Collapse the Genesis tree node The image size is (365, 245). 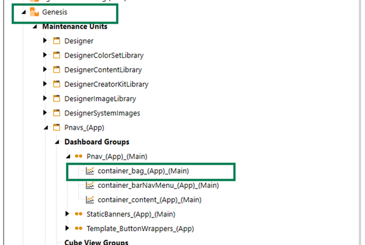[23, 12]
